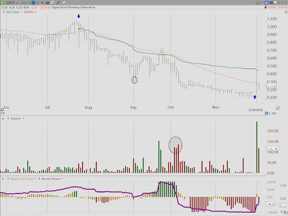Click the star favorite icon
The width and height of the screenshot is (288, 216).
point(258,3)
